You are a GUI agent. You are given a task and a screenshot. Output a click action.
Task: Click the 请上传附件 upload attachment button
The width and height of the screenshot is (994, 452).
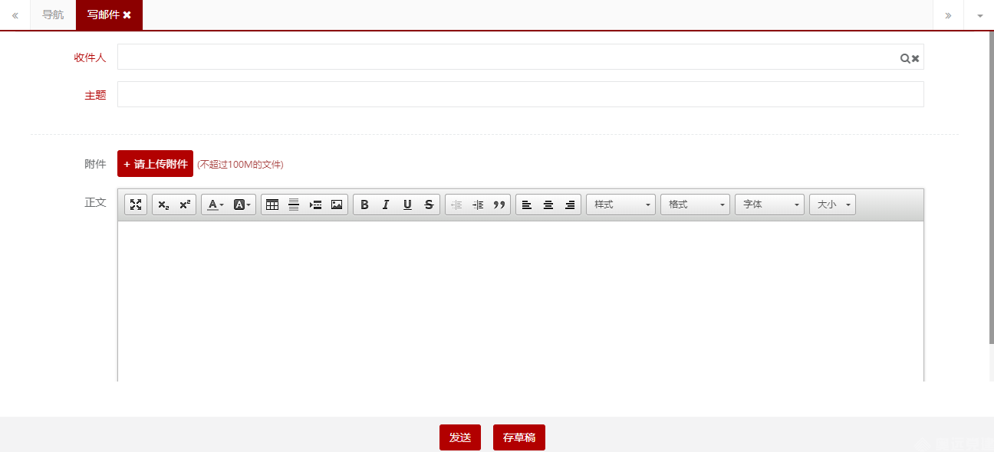[155, 164]
